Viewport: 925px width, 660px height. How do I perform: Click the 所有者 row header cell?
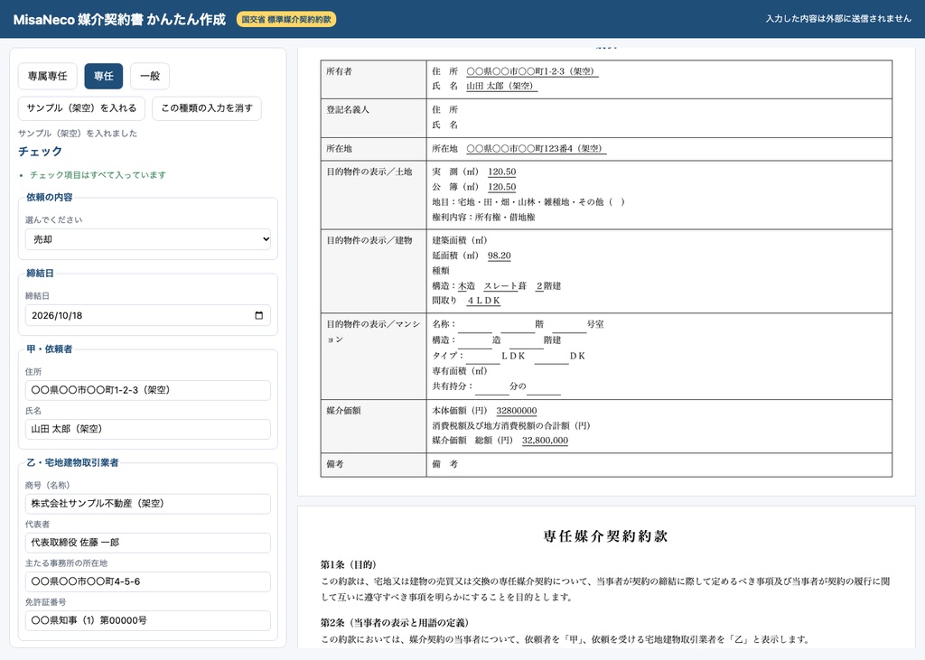point(373,79)
